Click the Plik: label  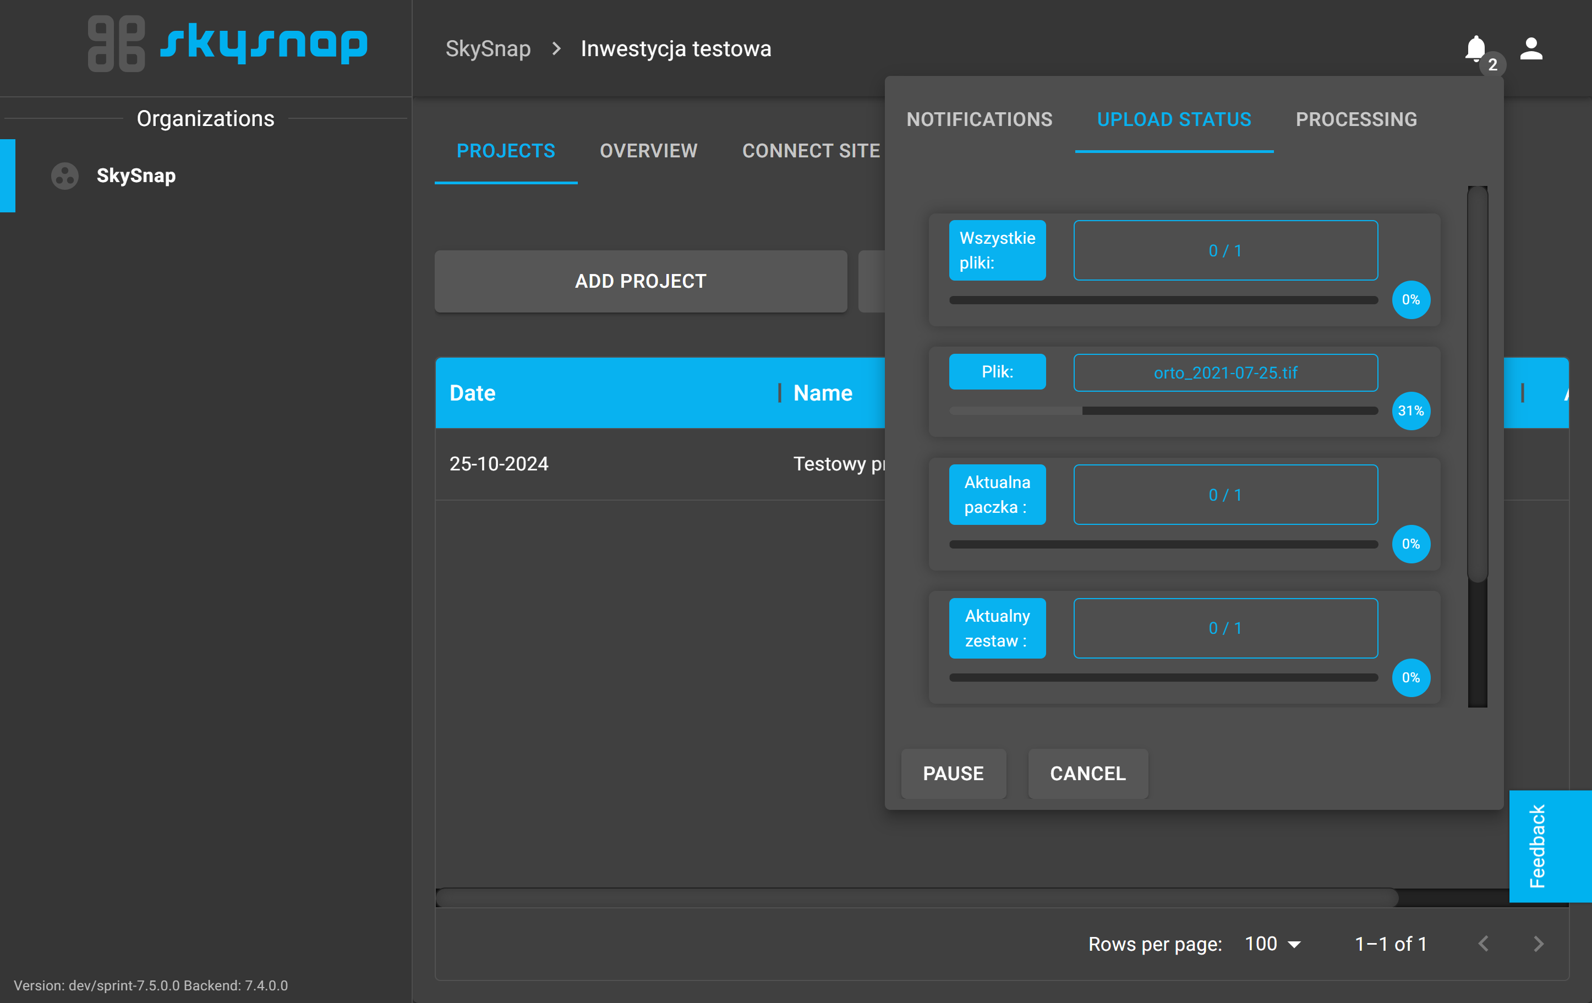pyautogui.click(x=997, y=371)
